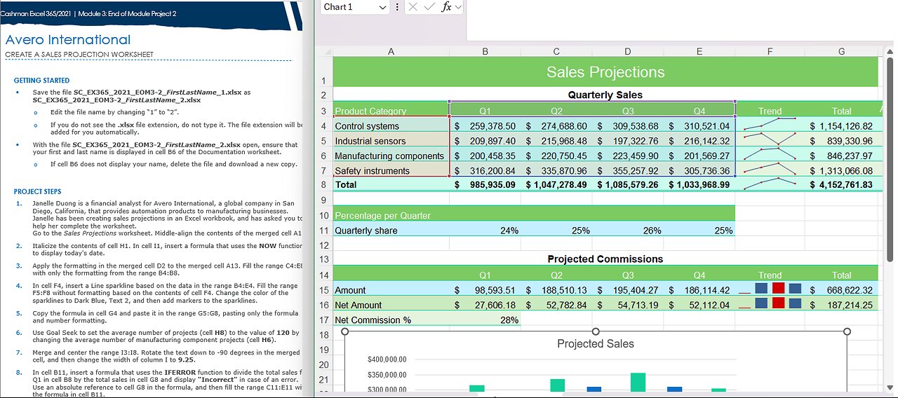Image resolution: width=898 pixels, height=398 pixels.
Task: Click the formula bar cancel X icon
Action: click(x=413, y=7)
